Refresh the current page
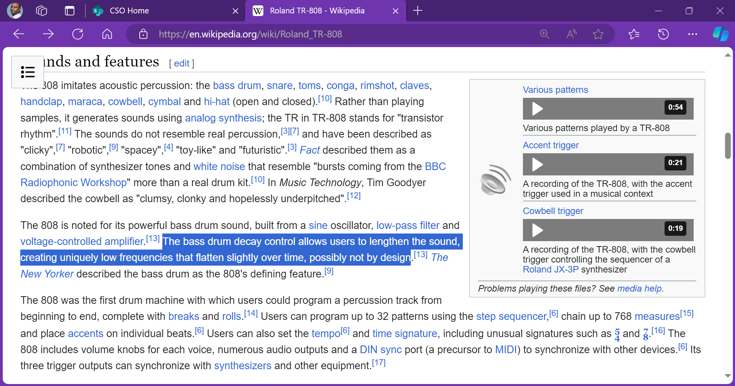The width and height of the screenshot is (735, 386). 78,34
